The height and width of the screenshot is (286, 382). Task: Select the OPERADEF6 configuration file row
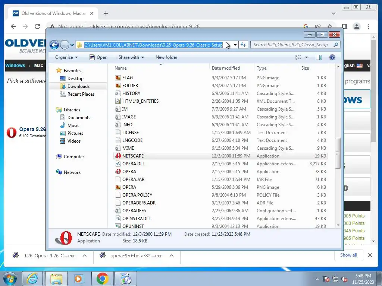pos(220,211)
